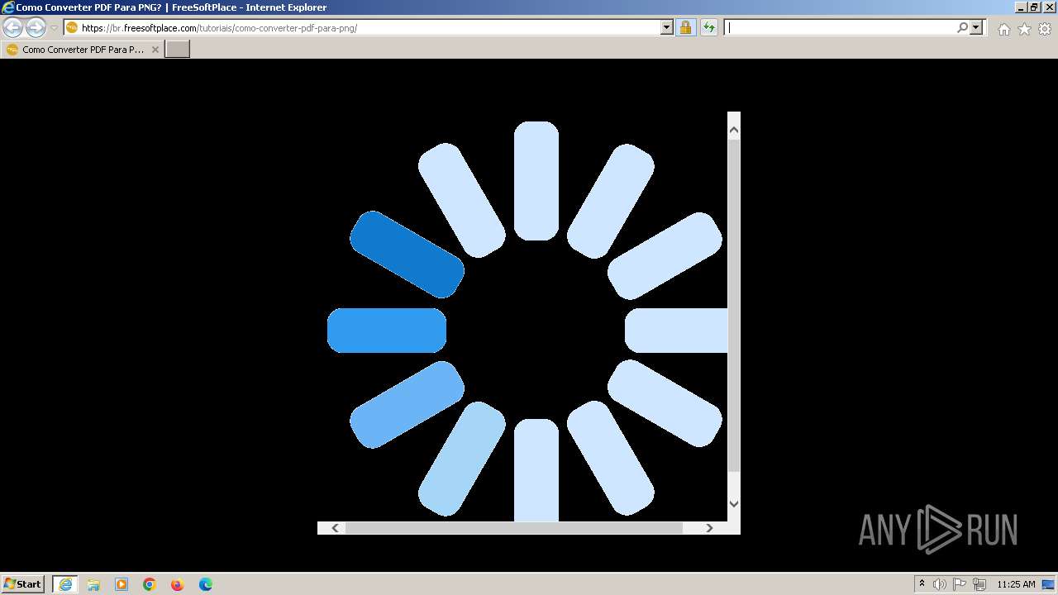
Task: Click the Show desktop button
Action: tap(1050, 584)
